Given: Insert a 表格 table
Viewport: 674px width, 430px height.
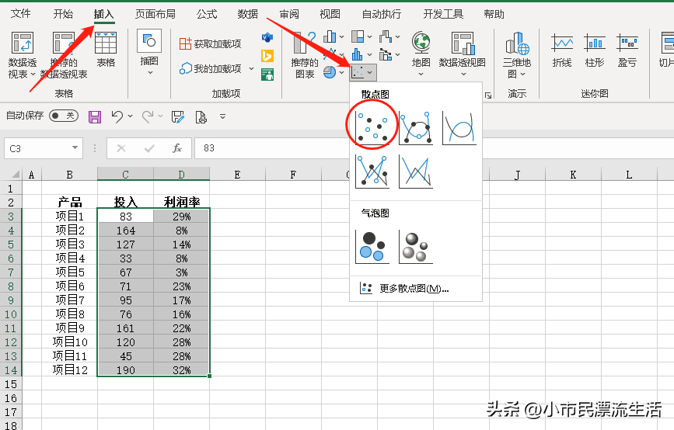Looking at the screenshot, I should (x=106, y=50).
